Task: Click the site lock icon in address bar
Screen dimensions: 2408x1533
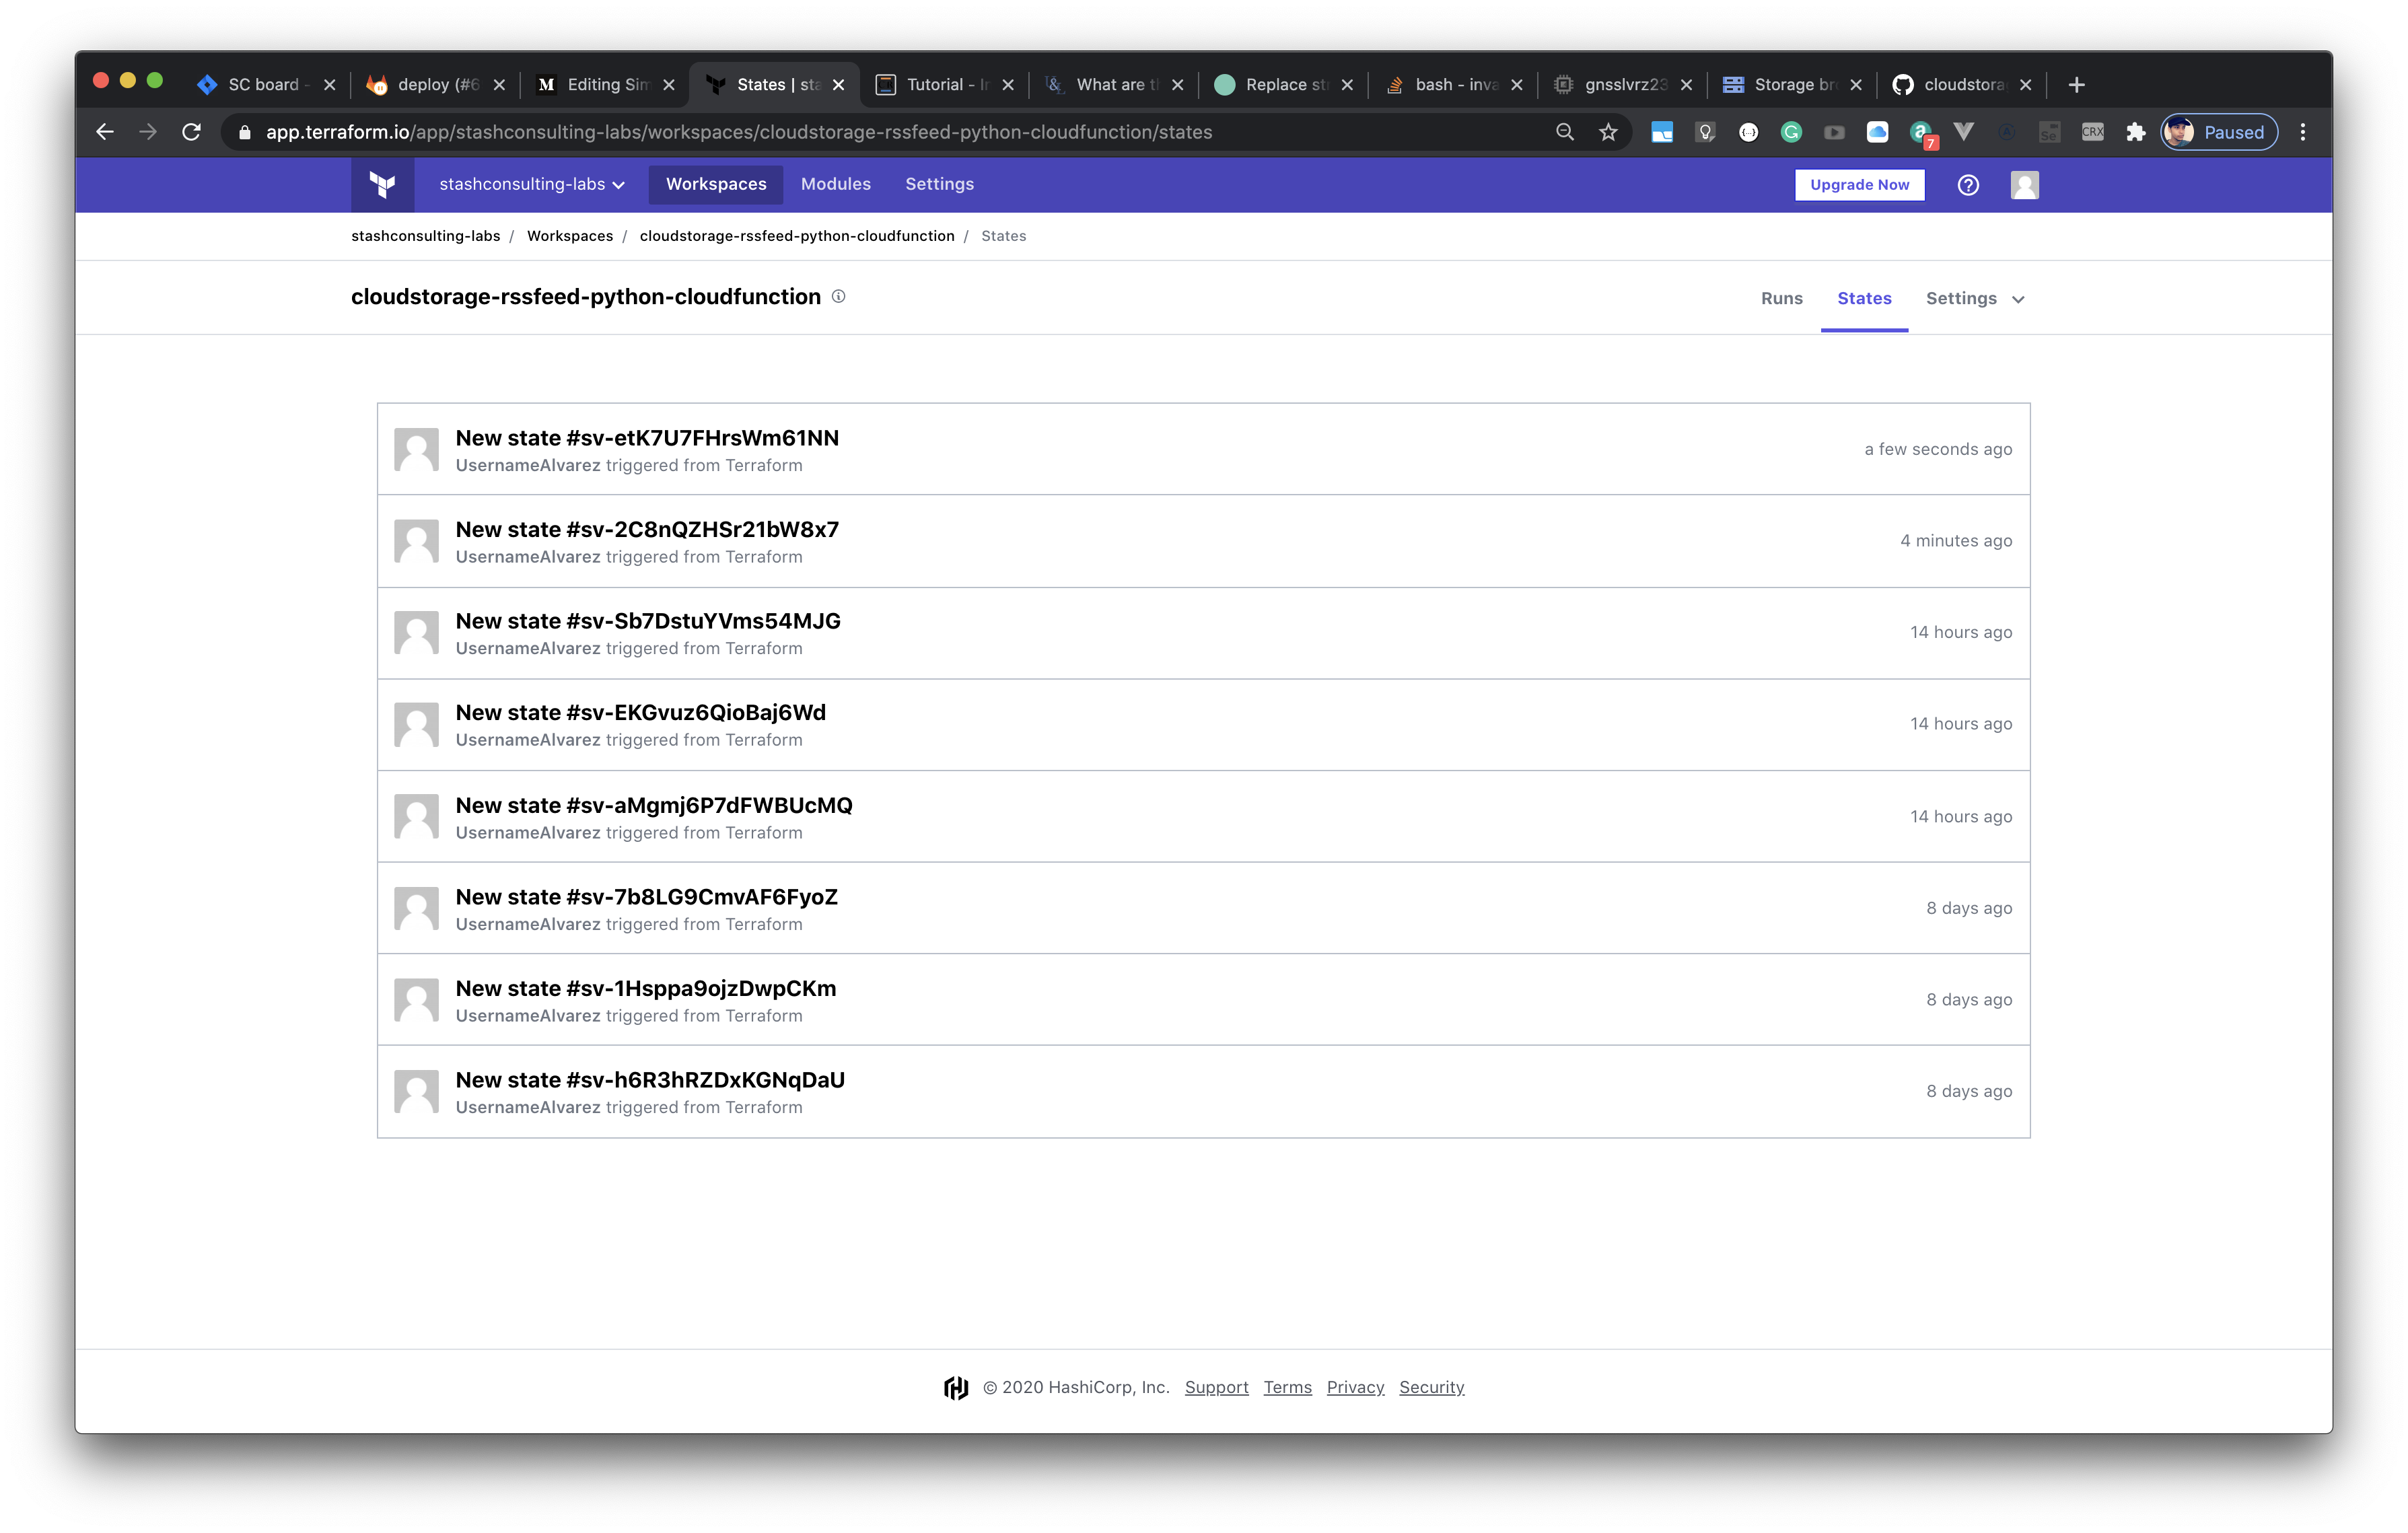Action: pos(245,132)
